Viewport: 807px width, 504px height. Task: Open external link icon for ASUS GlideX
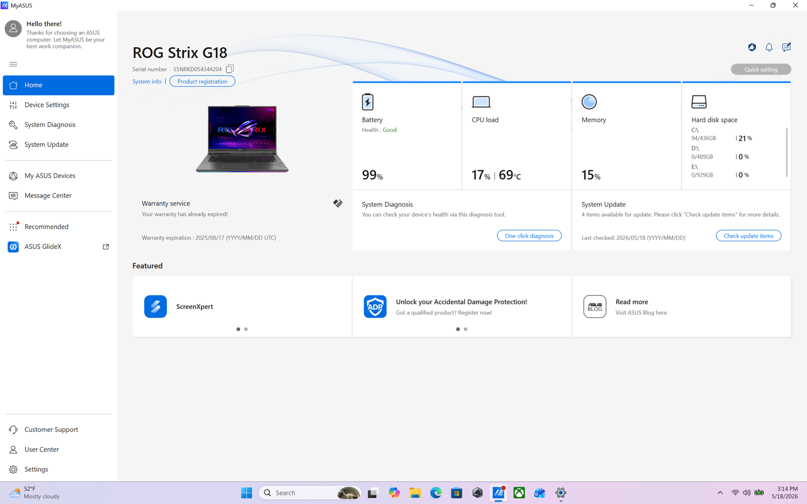106,246
